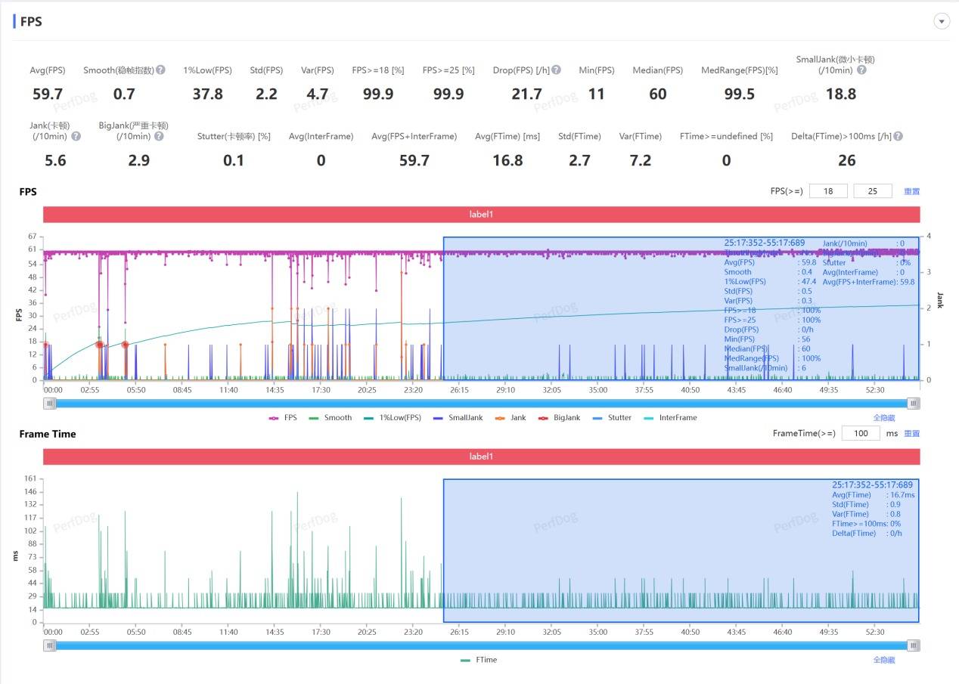Click left handle of FPS chart range slider
Image resolution: width=959 pixels, height=684 pixels.
coord(50,404)
